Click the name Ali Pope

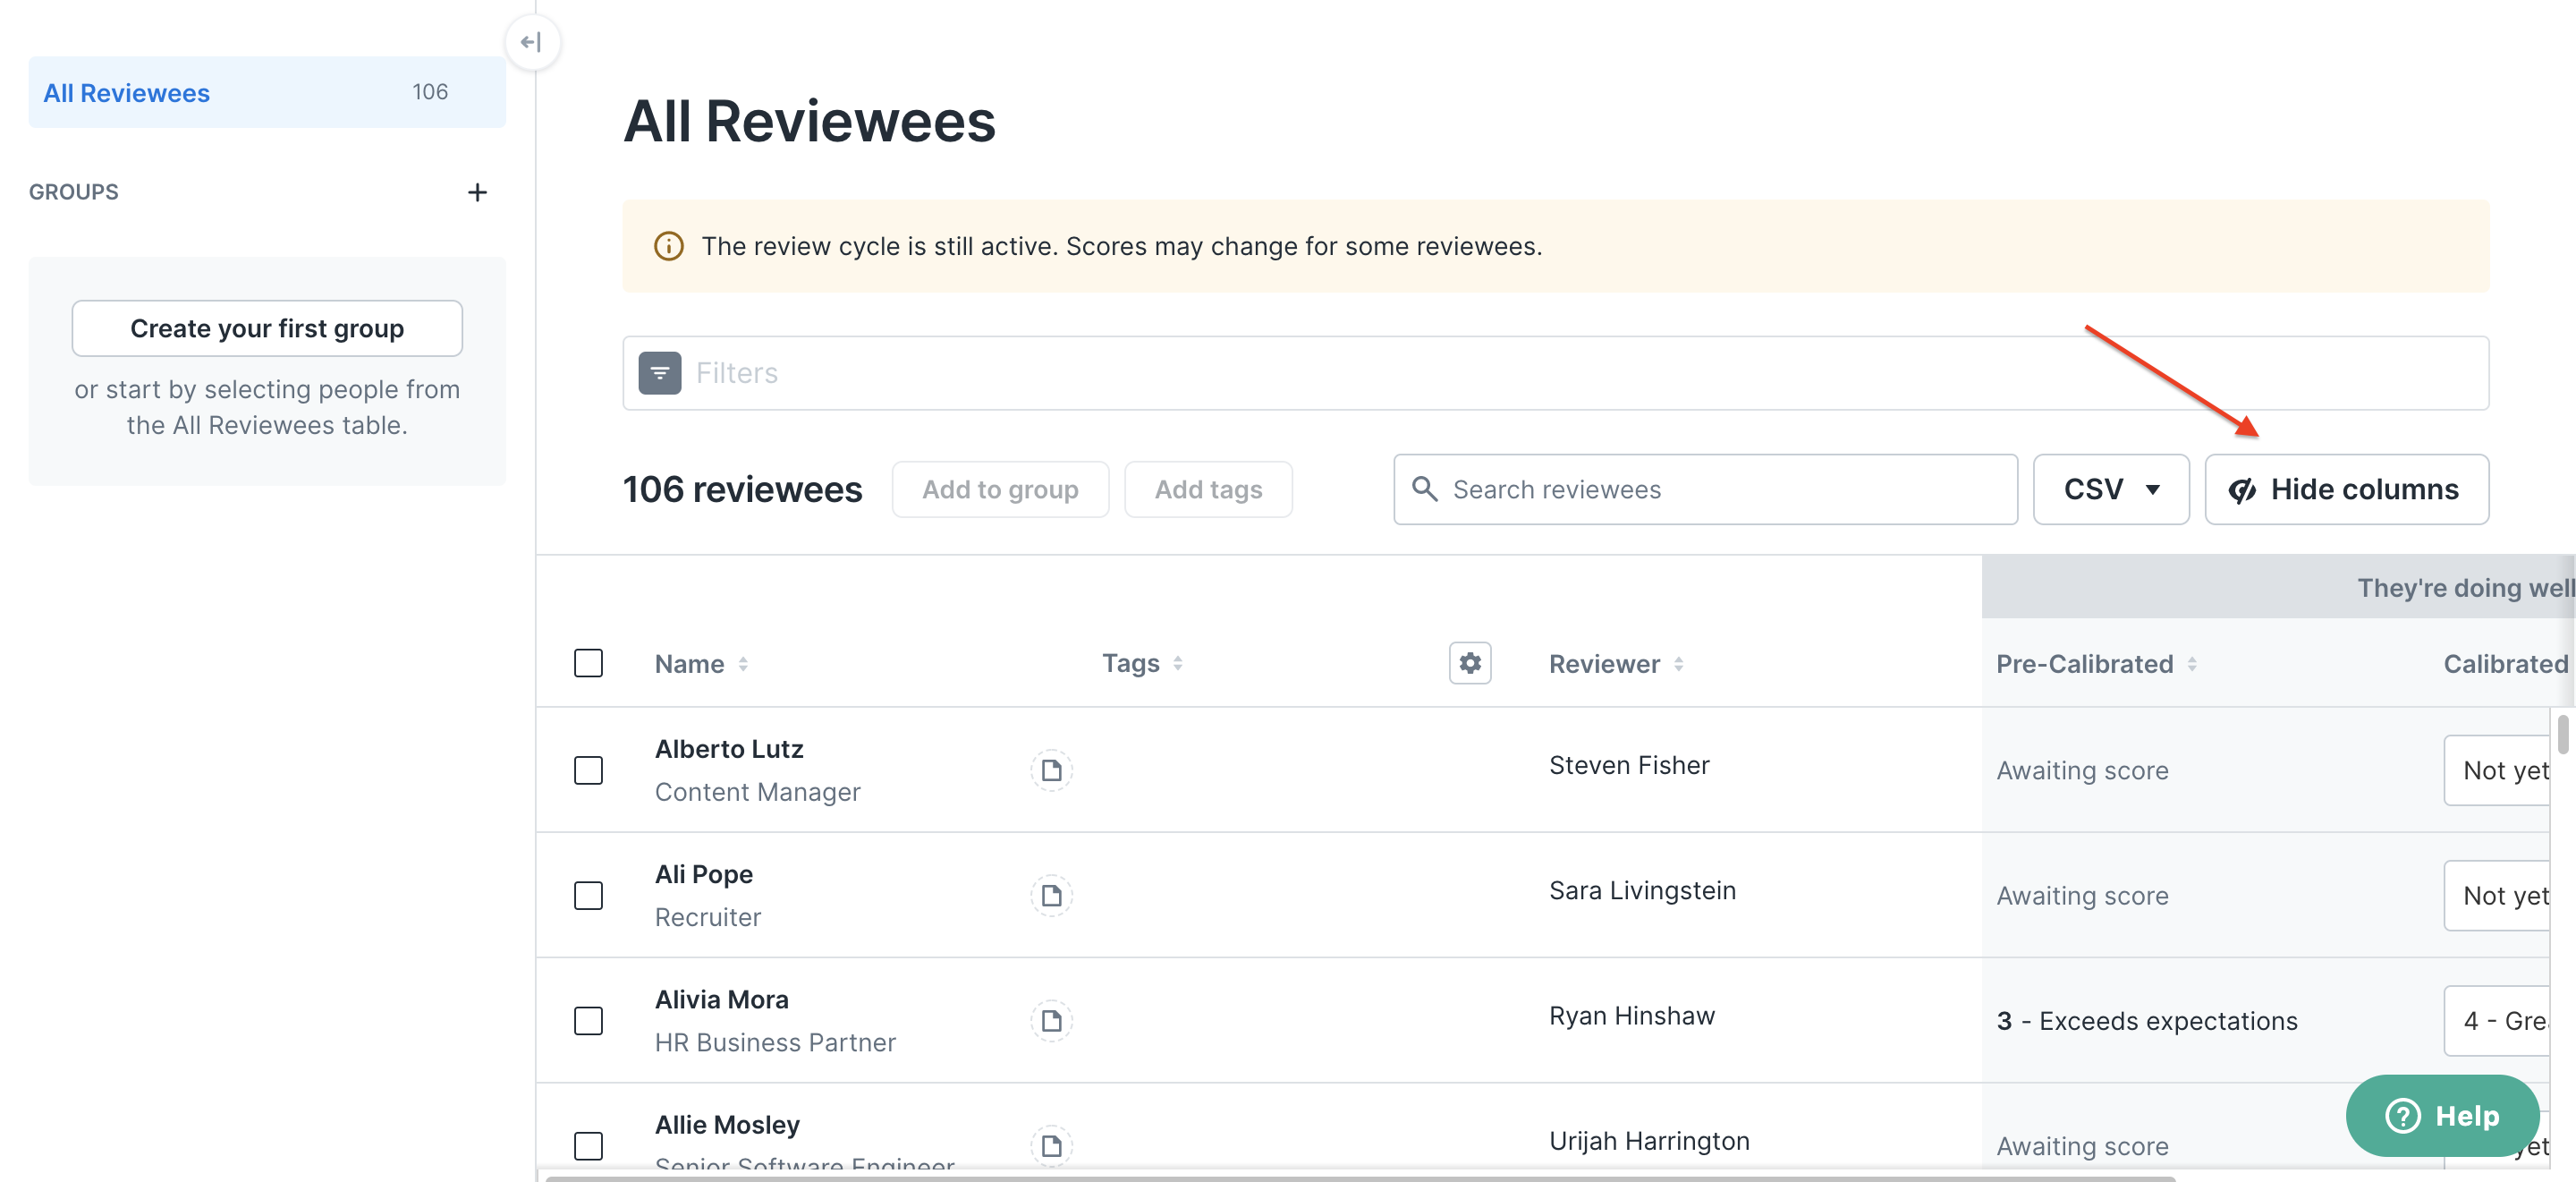(704, 874)
